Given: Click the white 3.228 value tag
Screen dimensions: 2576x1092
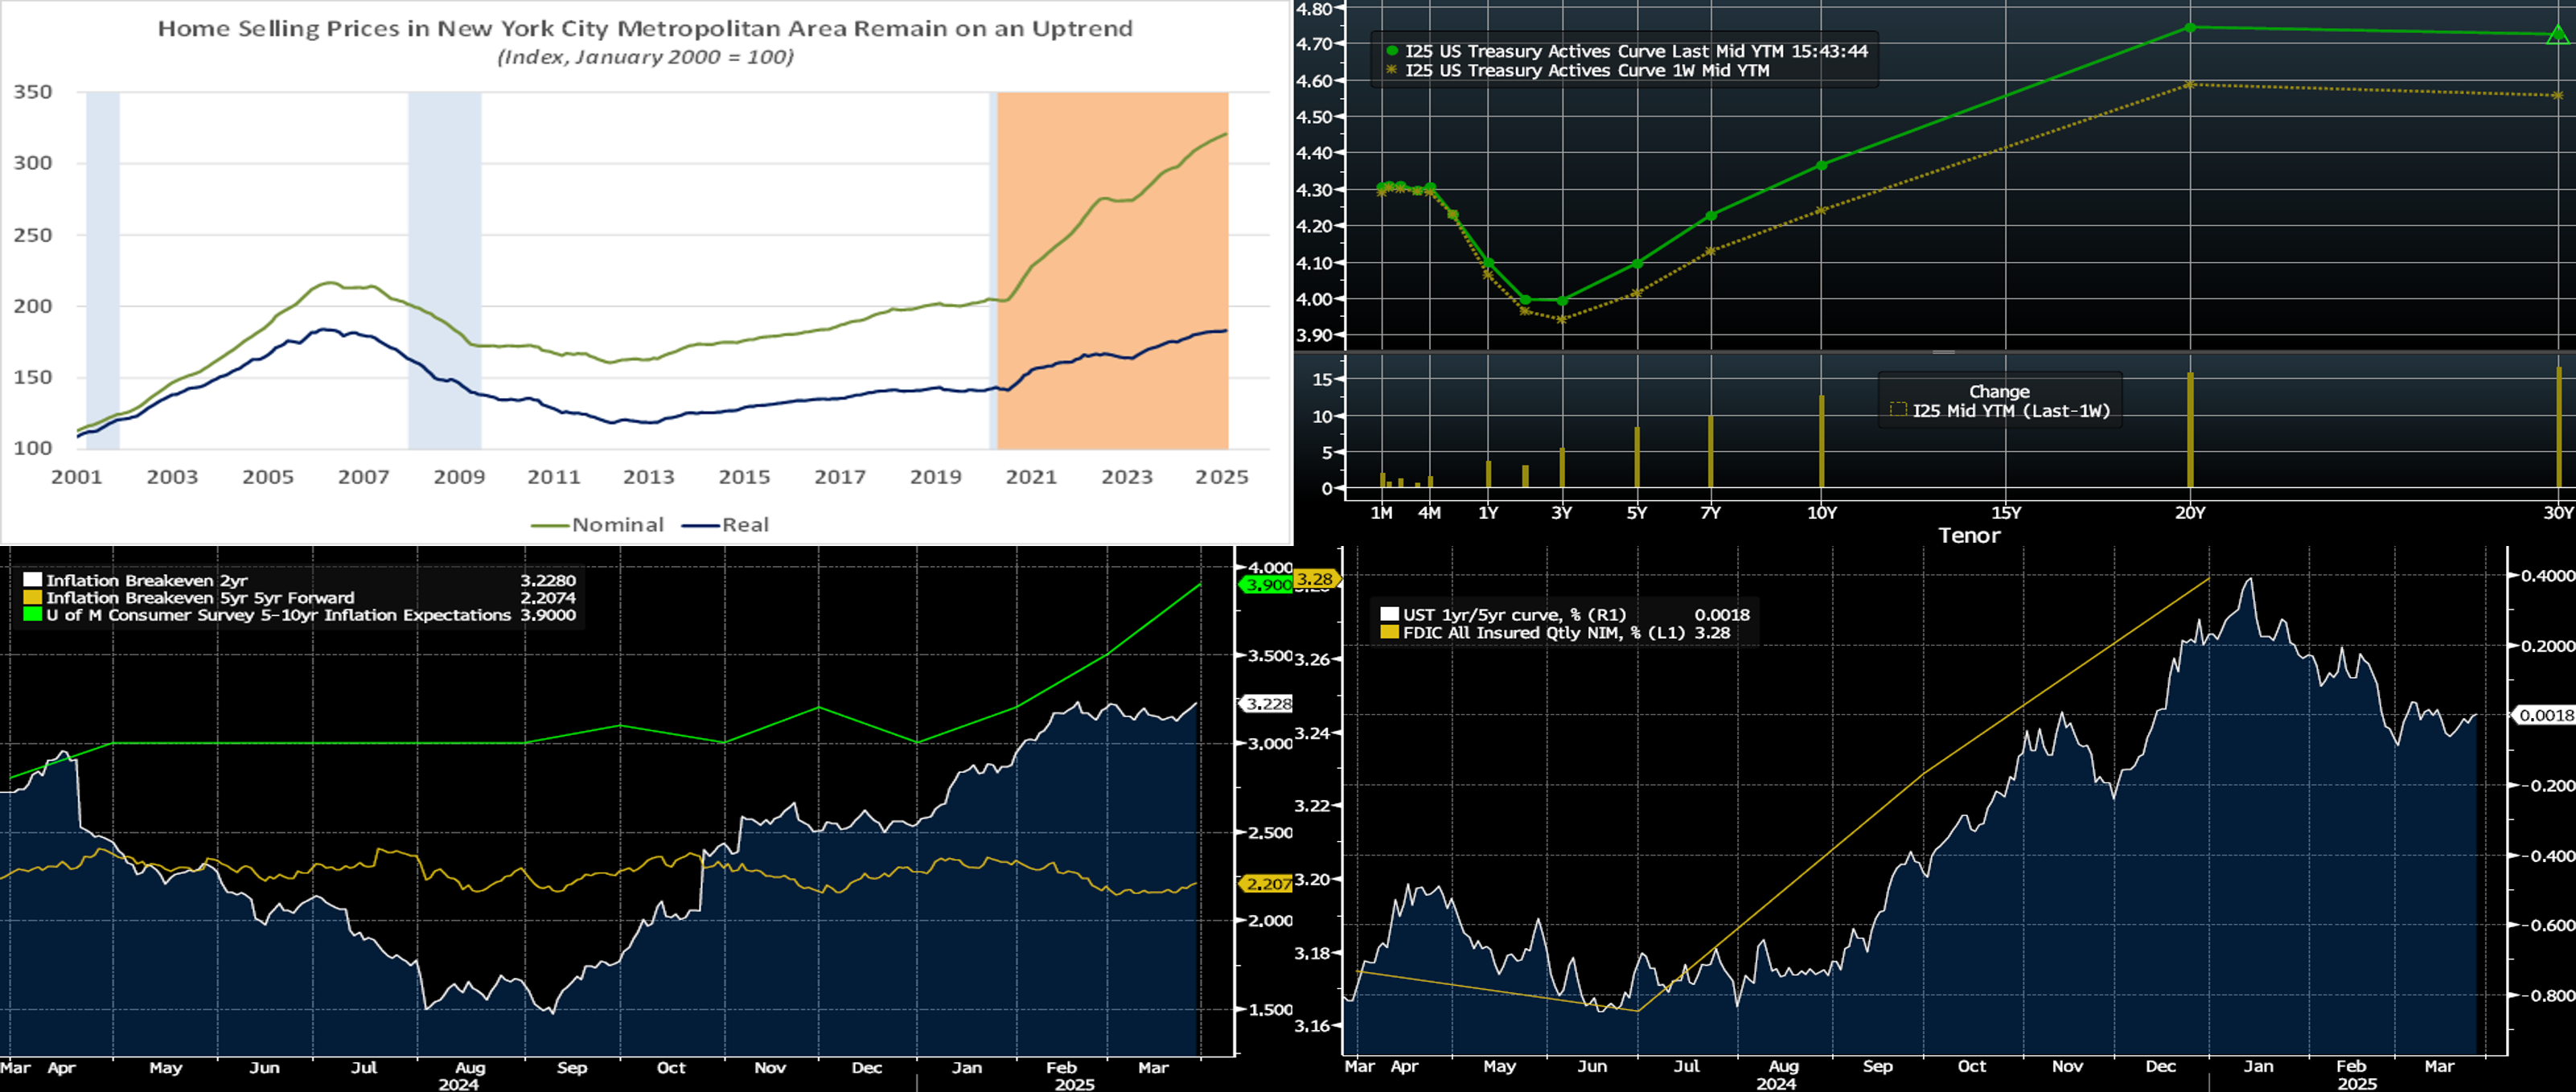Looking at the screenshot, I should pos(1269,704).
